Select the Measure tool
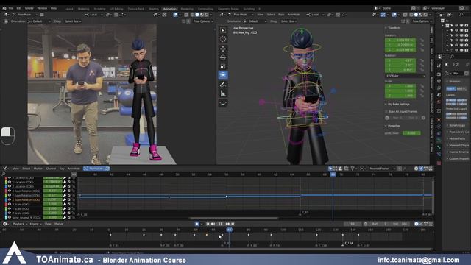Screen dimensions: 471x265 (223, 93)
